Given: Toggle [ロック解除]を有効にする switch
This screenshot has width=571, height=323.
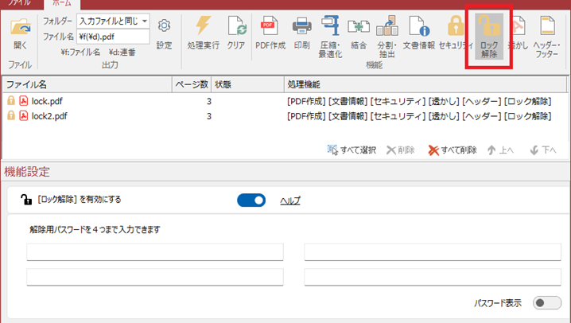Looking at the screenshot, I should point(251,200).
